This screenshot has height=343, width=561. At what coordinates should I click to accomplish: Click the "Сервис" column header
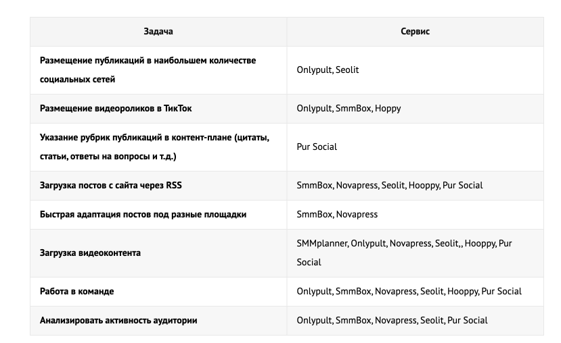pos(415,32)
